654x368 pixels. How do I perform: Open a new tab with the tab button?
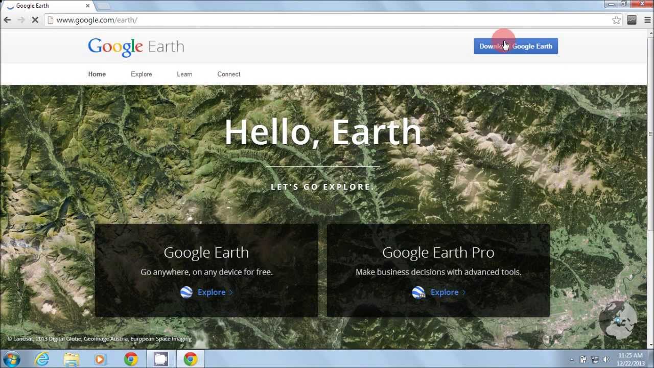pyautogui.click(x=104, y=6)
